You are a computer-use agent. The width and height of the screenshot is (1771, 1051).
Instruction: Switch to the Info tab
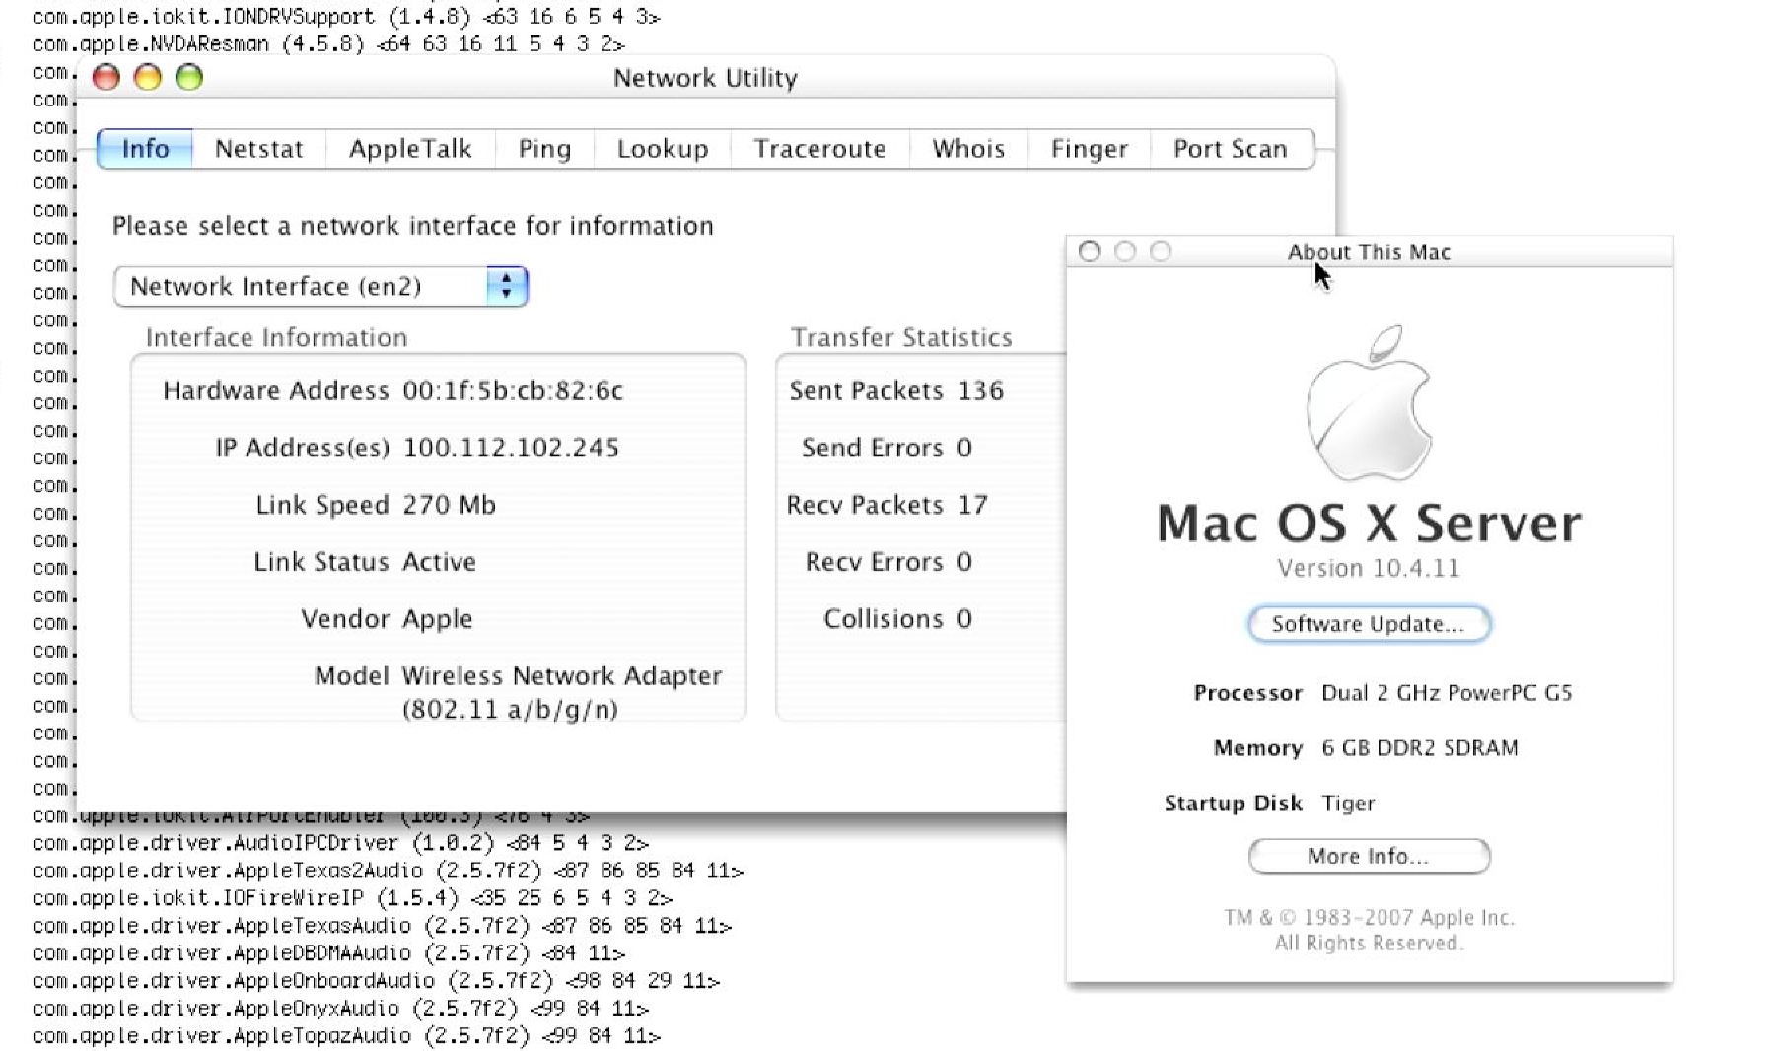(145, 149)
